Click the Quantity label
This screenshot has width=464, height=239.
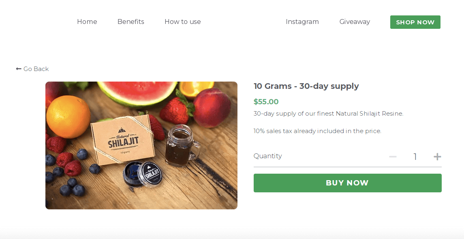click(267, 156)
